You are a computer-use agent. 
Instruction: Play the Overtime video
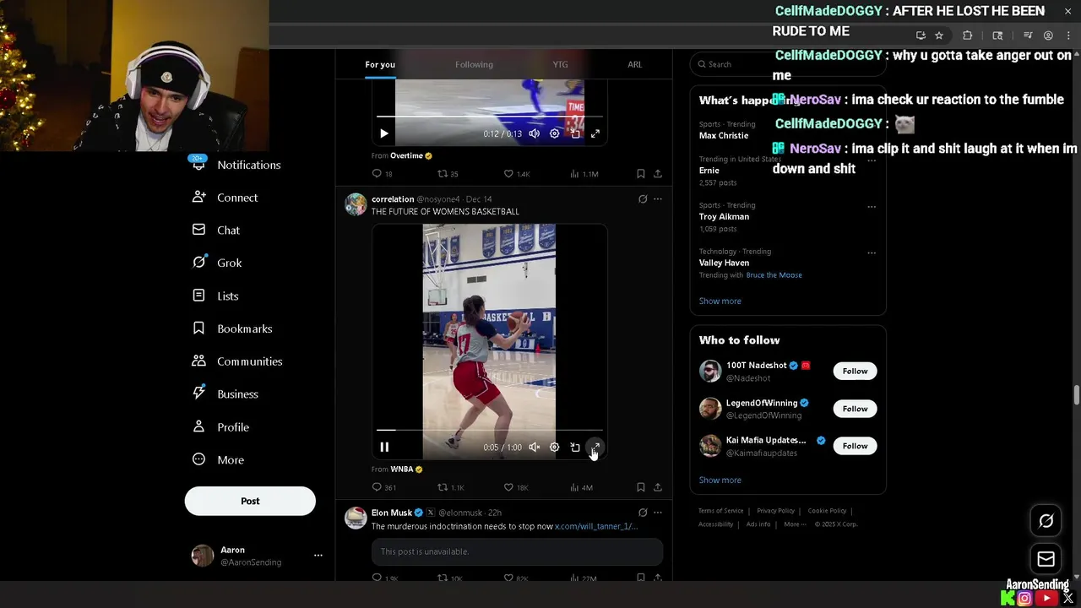coord(384,133)
